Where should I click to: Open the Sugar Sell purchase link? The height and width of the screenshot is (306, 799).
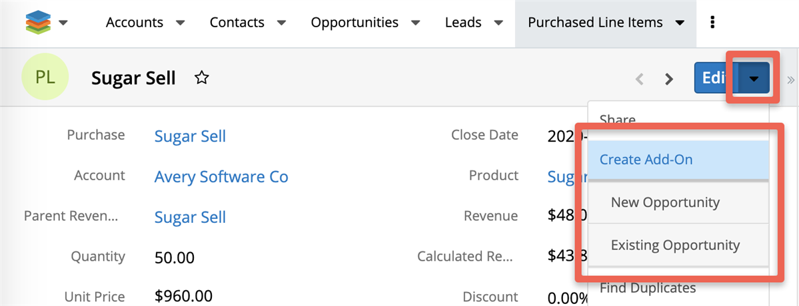point(190,136)
